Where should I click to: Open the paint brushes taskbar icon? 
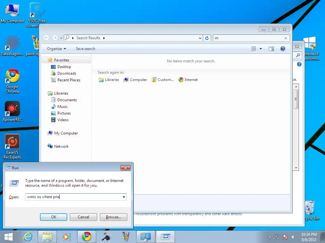point(125,237)
